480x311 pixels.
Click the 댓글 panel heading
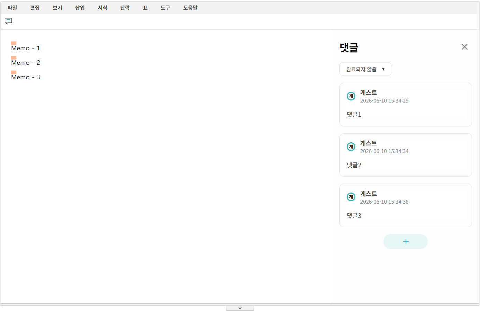pyautogui.click(x=349, y=47)
